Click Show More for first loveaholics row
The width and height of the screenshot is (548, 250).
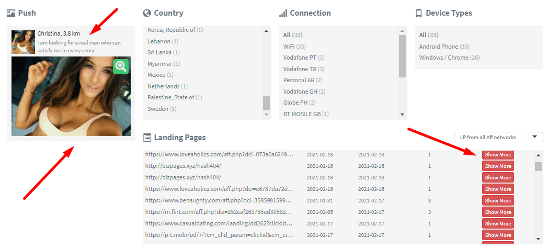tap(498, 155)
